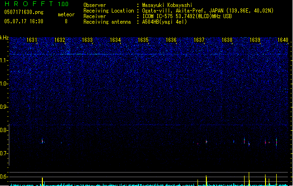Click the Receiver ICOM IC-575 line

(187, 16)
